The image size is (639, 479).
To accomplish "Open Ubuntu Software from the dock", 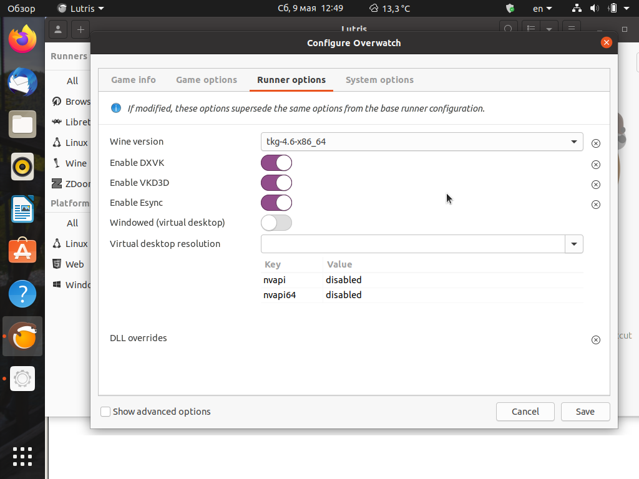I will [x=22, y=251].
